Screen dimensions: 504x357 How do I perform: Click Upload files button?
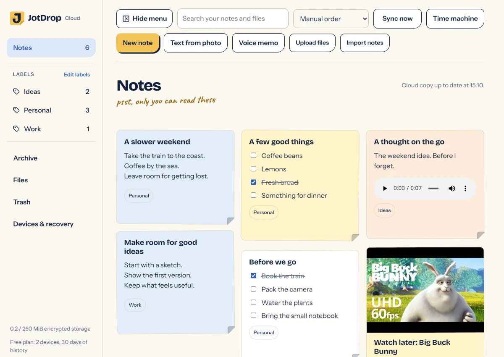[312, 43]
